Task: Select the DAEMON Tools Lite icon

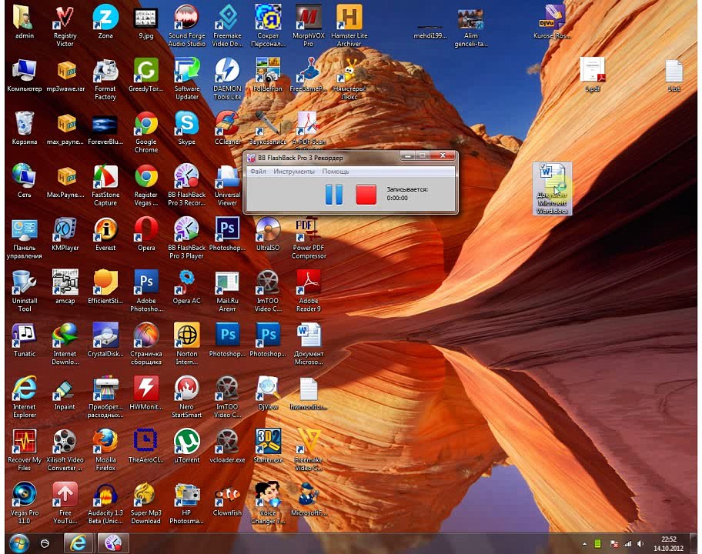Action: (227, 80)
